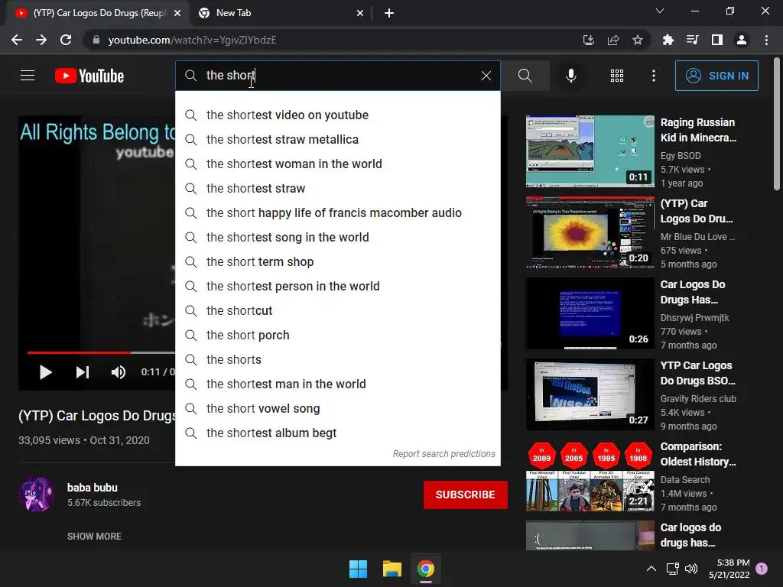Click the magnifier search button
The height and width of the screenshot is (587, 783).
[525, 76]
